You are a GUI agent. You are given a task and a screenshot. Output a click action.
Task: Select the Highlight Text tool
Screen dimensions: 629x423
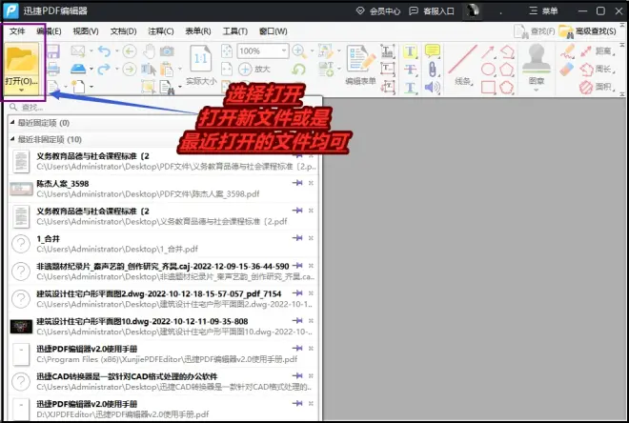(410, 51)
